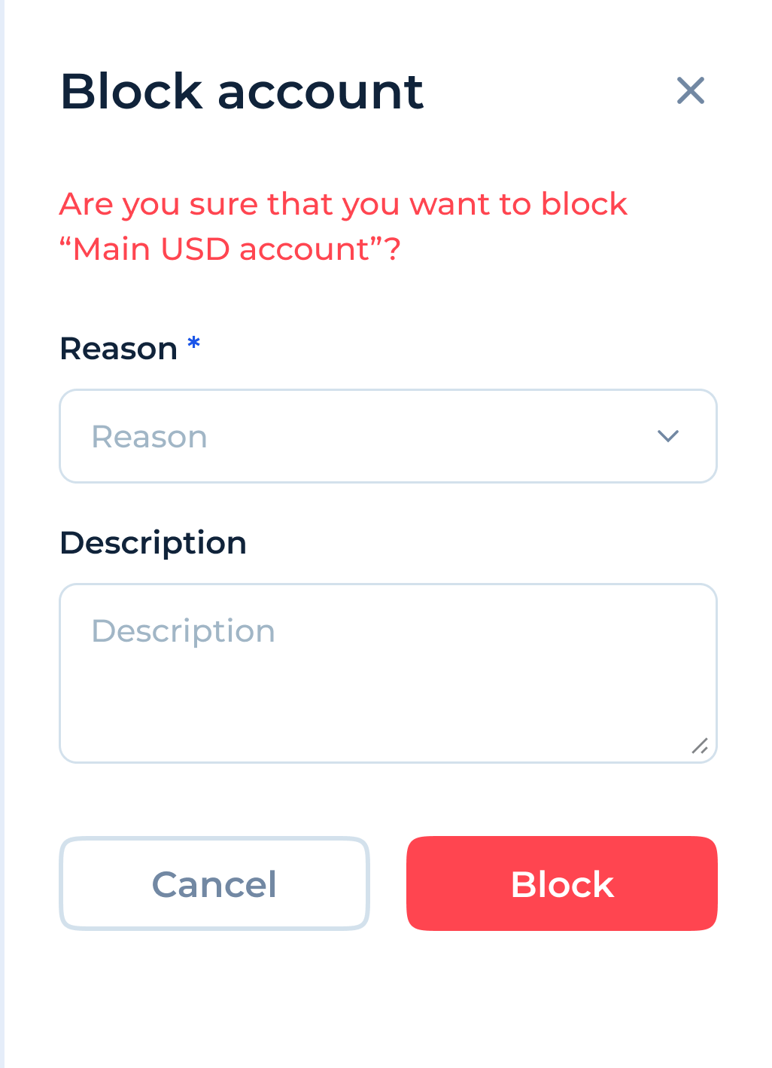Screen dimensions: 772x1068
Task: Click the Reason placeholder text
Action: 149,435
